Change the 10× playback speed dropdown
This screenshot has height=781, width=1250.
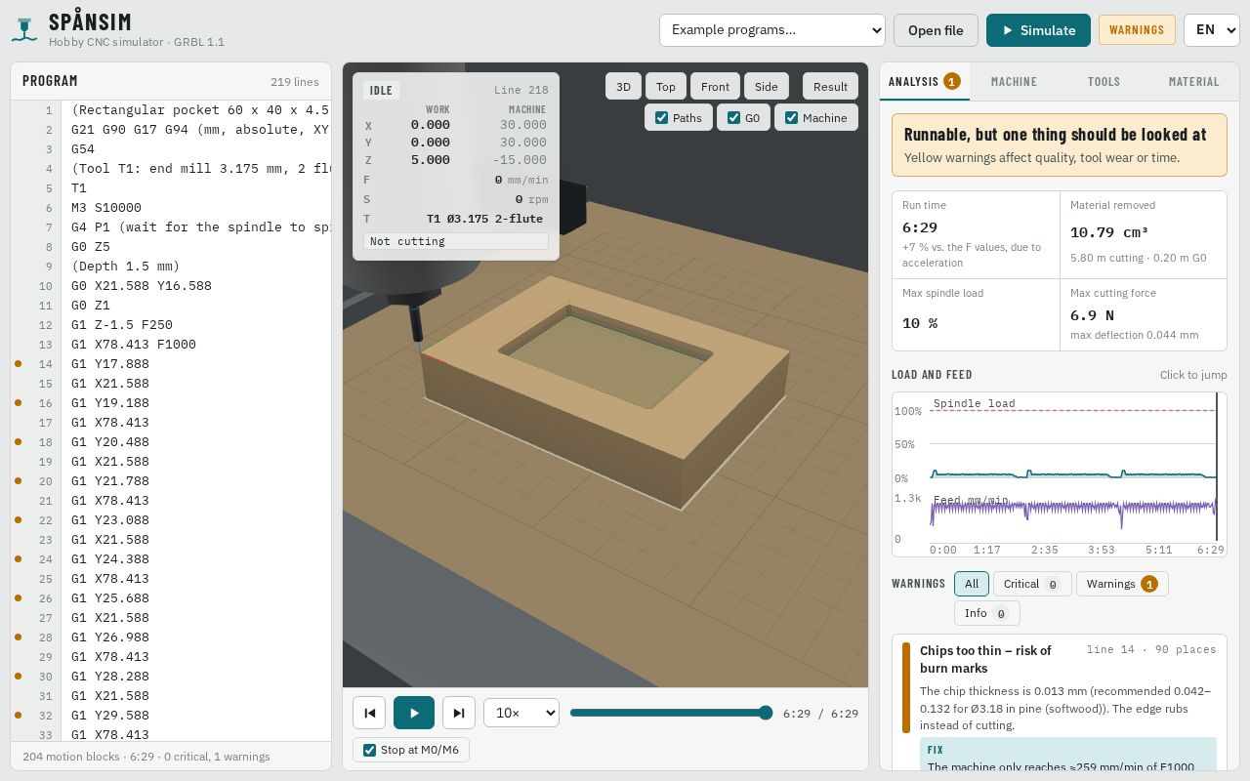(521, 713)
